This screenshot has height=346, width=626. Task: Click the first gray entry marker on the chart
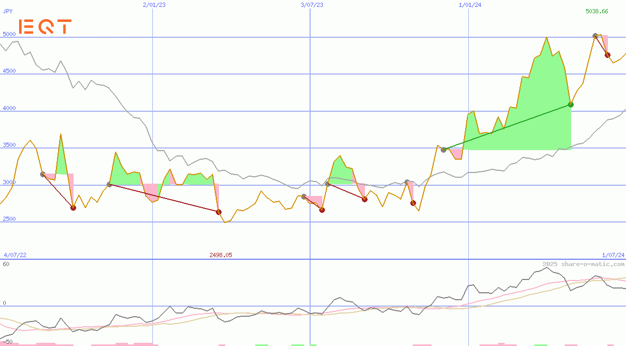[x=43, y=174]
